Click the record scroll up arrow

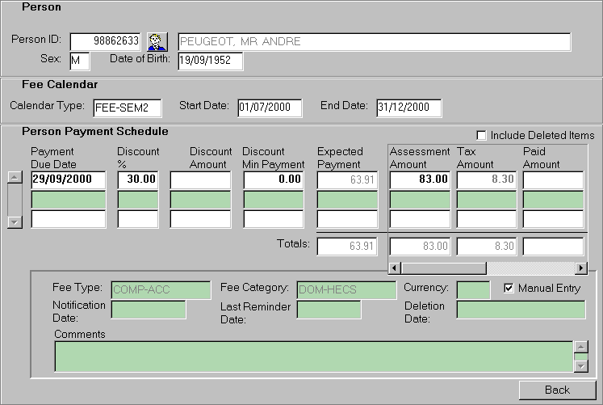click(x=14, y=178)
